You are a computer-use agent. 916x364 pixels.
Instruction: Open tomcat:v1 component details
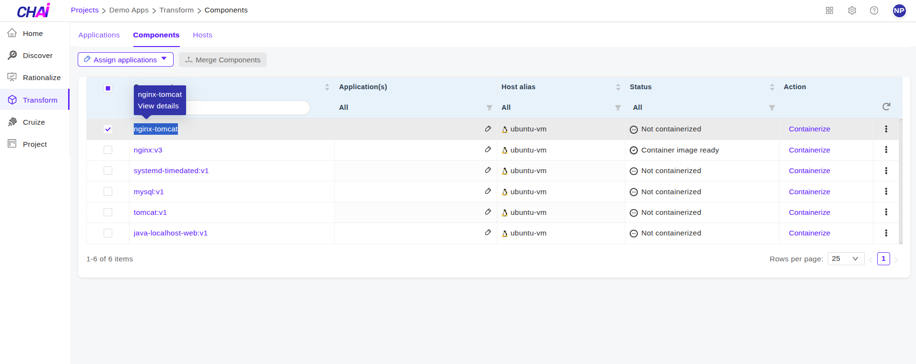(x=150, y=212)
